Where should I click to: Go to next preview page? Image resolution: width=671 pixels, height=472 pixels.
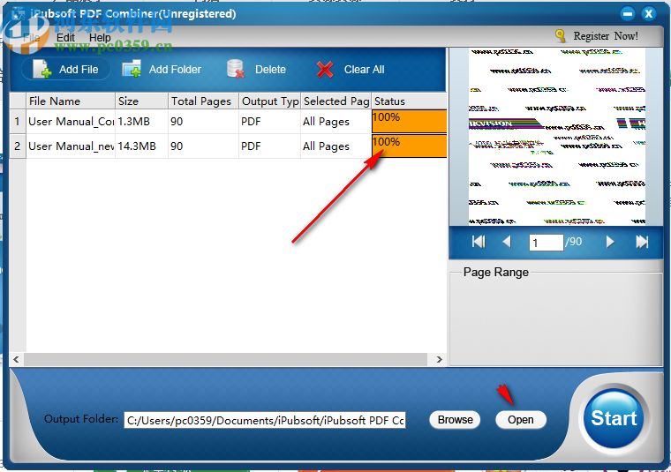pos(610,242)
